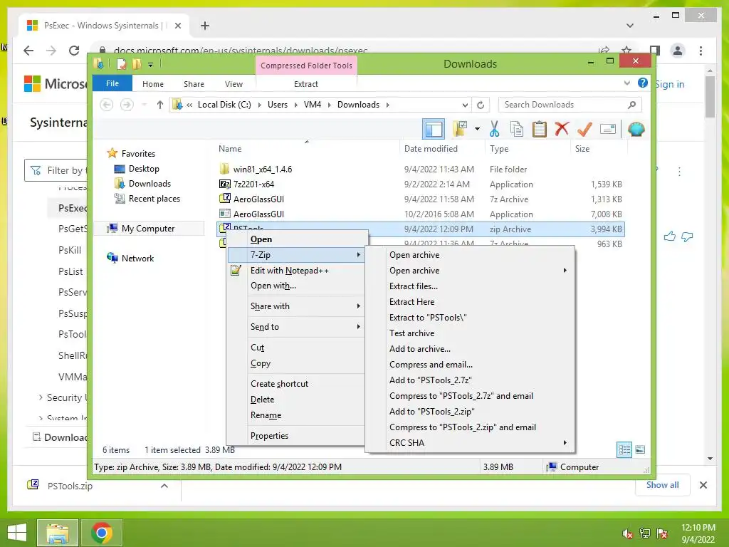This screenshot has width=729, height=547.
Task: Click the Windows Start button
Action: [17, 533]
